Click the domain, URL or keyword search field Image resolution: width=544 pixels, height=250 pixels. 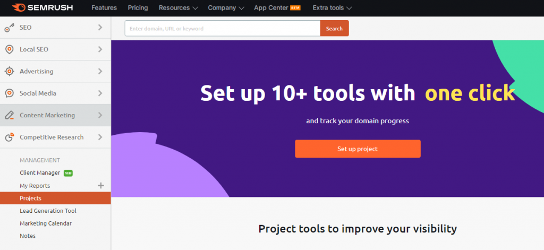coord(223,29)
